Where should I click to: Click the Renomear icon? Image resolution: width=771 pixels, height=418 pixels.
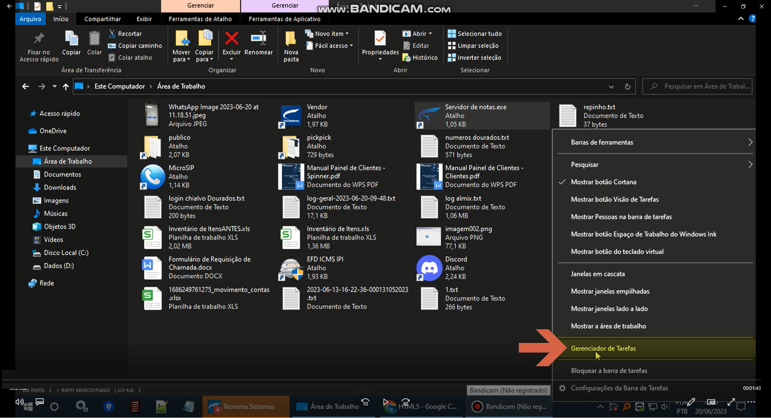pyautogui.click(x=259, y=38)
